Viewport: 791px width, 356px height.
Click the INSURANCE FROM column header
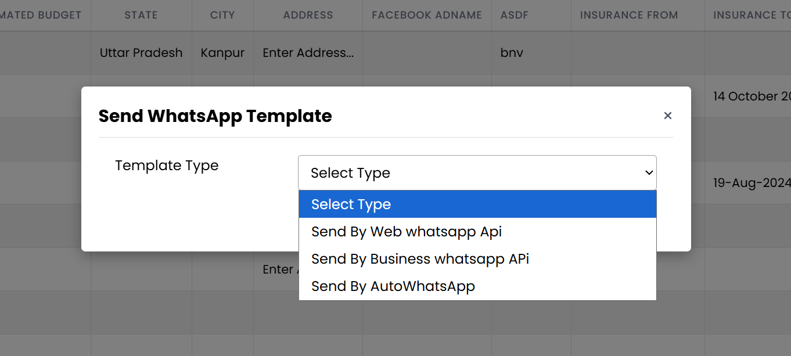tap(628, 15)
